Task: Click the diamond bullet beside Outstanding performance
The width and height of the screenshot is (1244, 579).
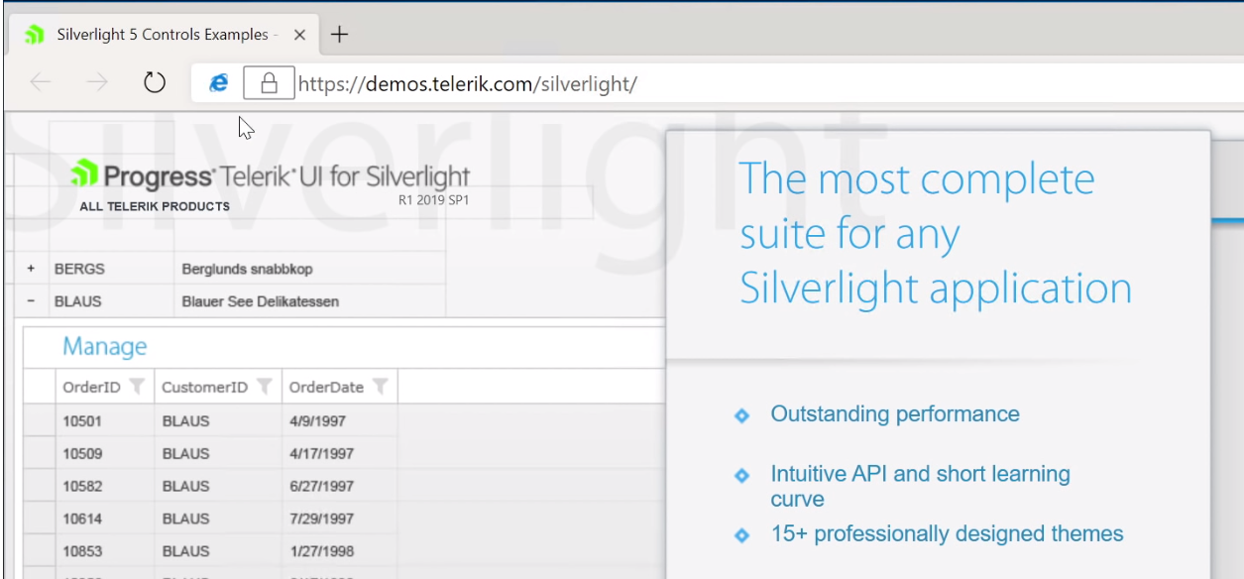Action: [x=741, y=415]
